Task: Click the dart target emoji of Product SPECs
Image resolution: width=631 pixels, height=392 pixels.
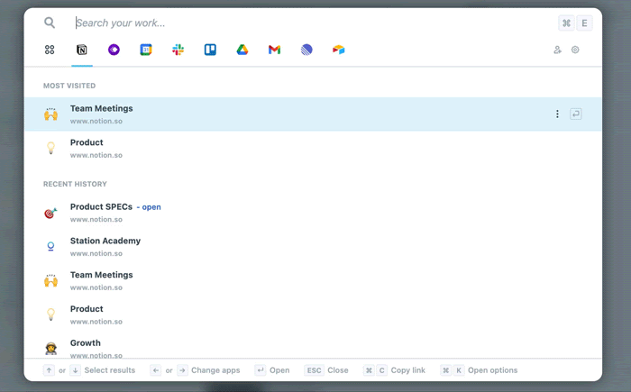Action: [50, 213]
